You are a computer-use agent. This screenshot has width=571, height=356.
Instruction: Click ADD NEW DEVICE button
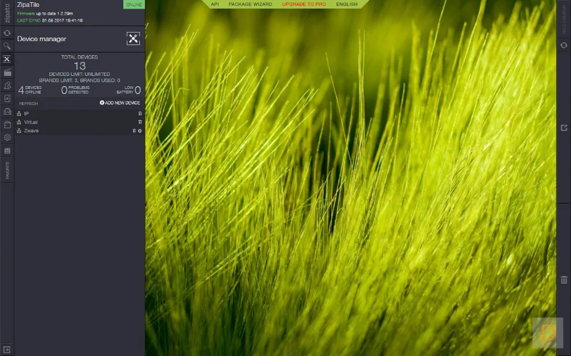tap(120, 103)
